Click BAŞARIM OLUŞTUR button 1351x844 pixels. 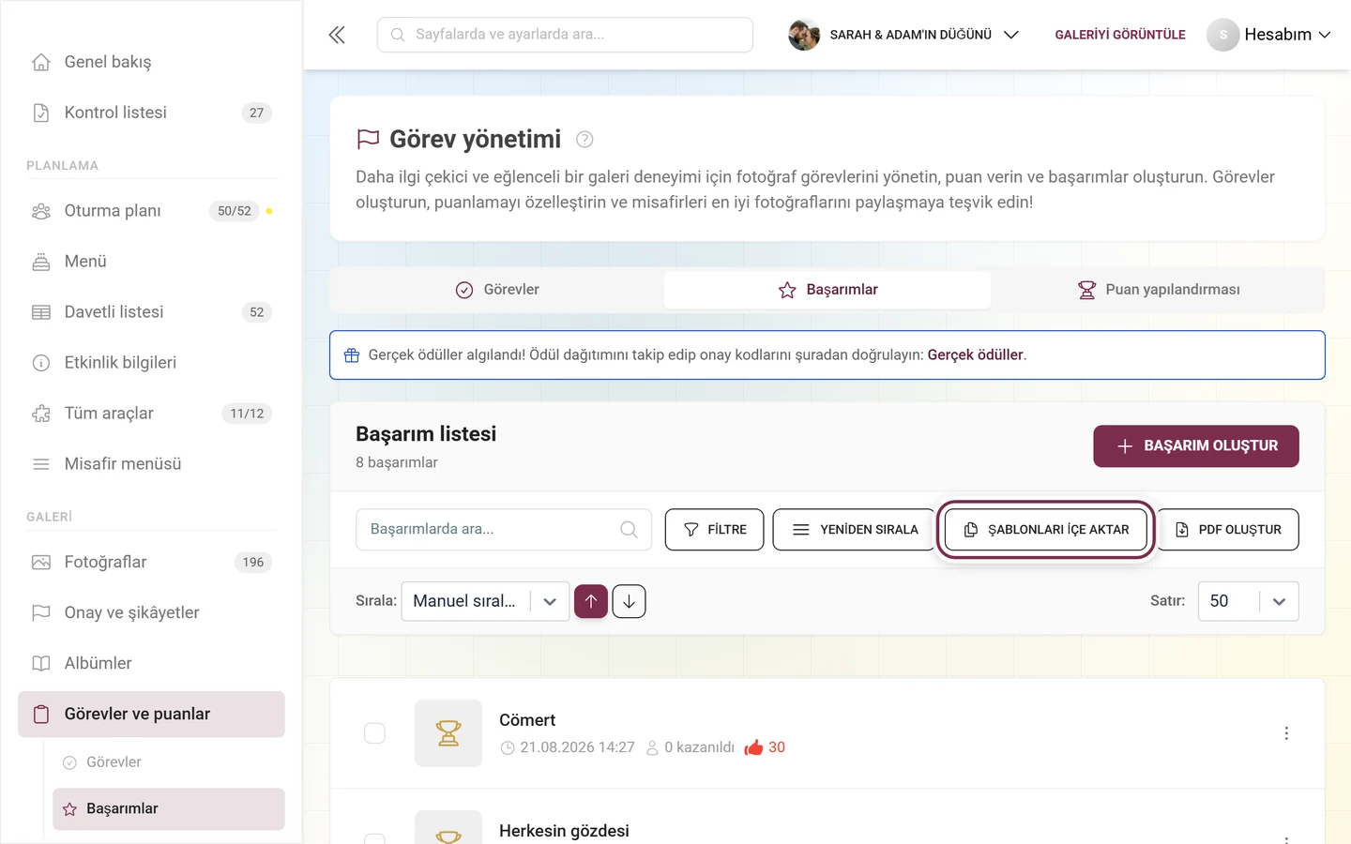pyautogui.click(x=1196, y=446)
